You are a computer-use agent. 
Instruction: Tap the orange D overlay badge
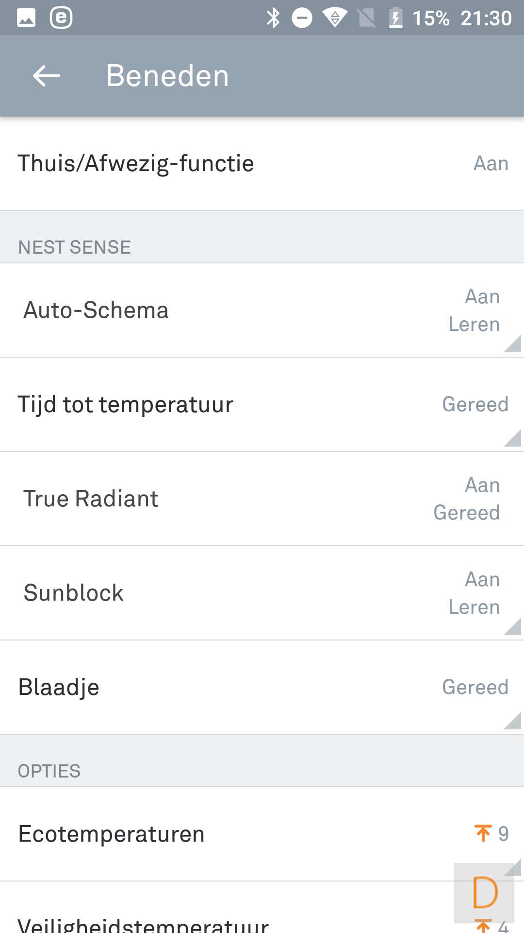coord(485,893)
